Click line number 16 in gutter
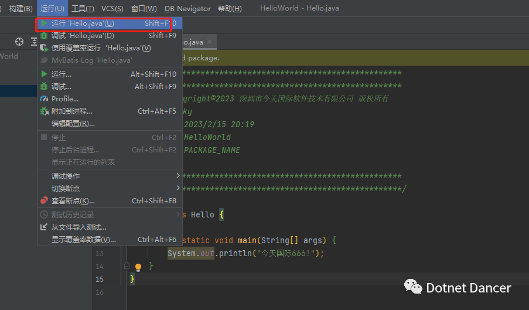 coord(100,292)
